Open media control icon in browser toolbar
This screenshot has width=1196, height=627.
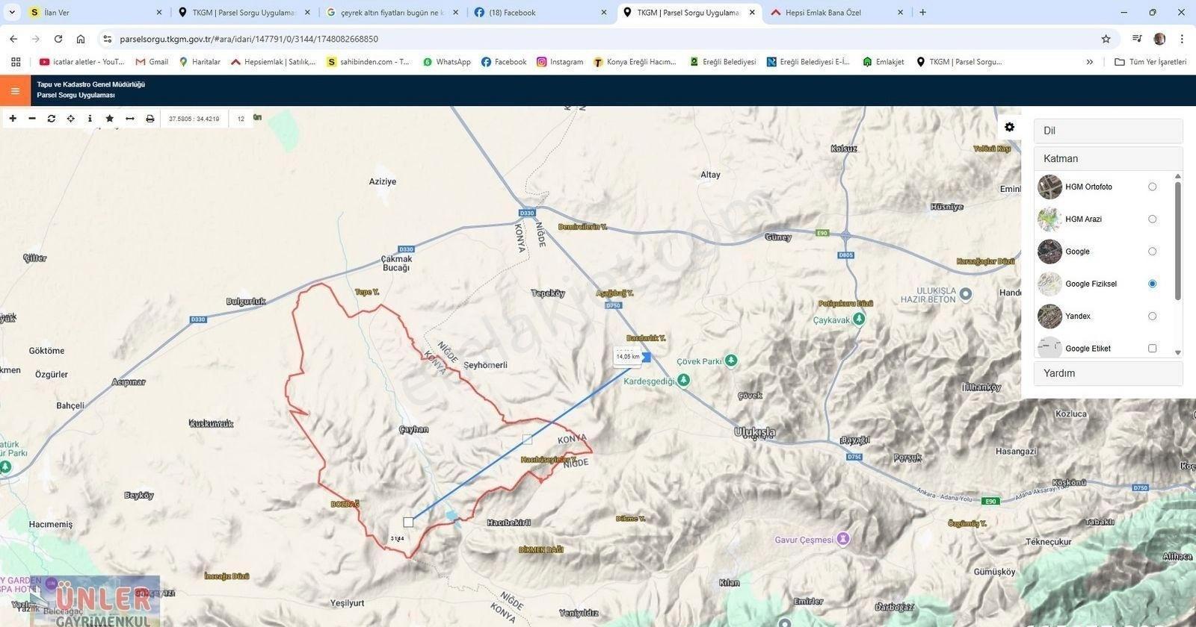[x=1137, y=39]
